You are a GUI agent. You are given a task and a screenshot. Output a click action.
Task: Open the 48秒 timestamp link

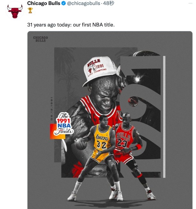point(108,3)
